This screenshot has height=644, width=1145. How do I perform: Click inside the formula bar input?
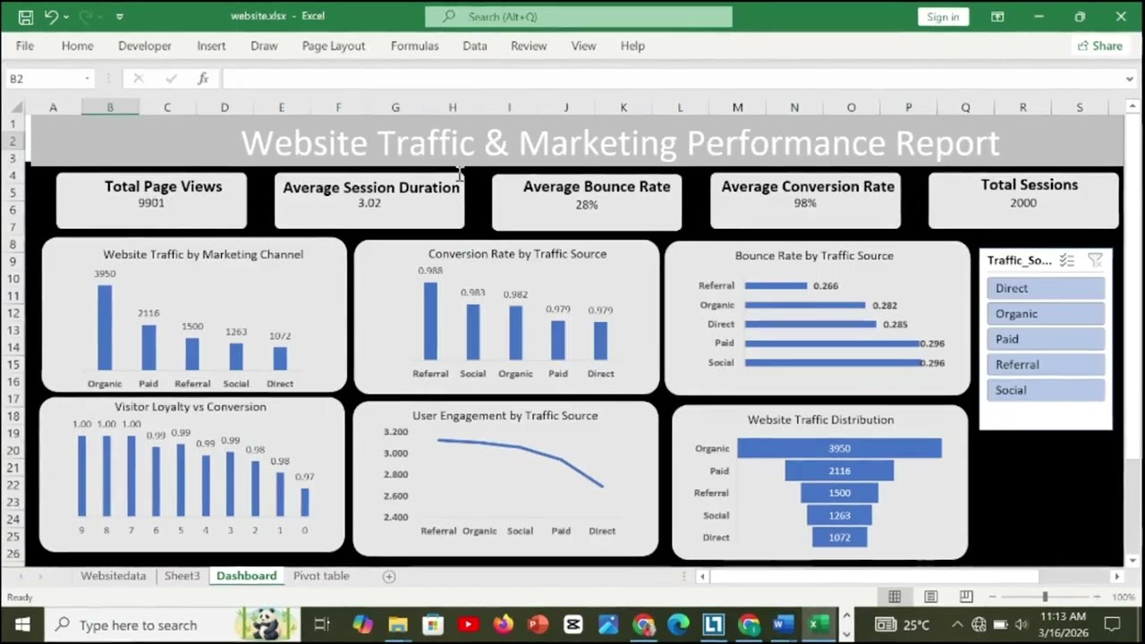point(671,79)
